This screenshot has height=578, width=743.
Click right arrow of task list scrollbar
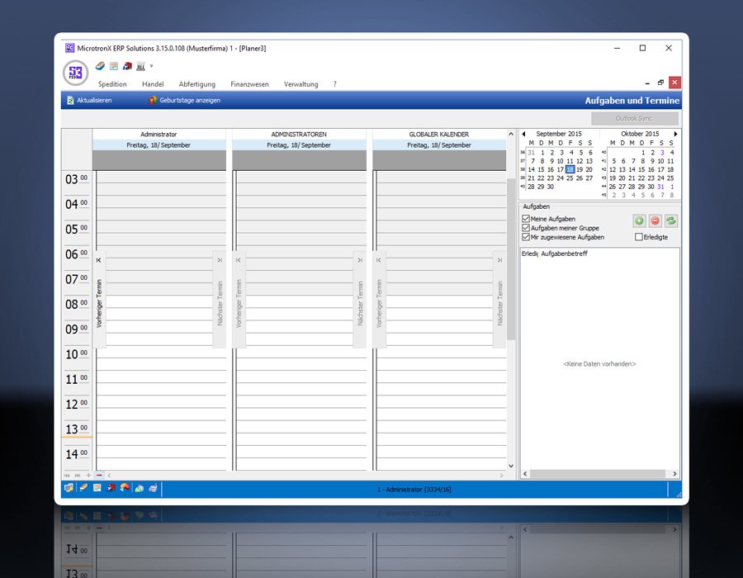(x=674, y=474)
